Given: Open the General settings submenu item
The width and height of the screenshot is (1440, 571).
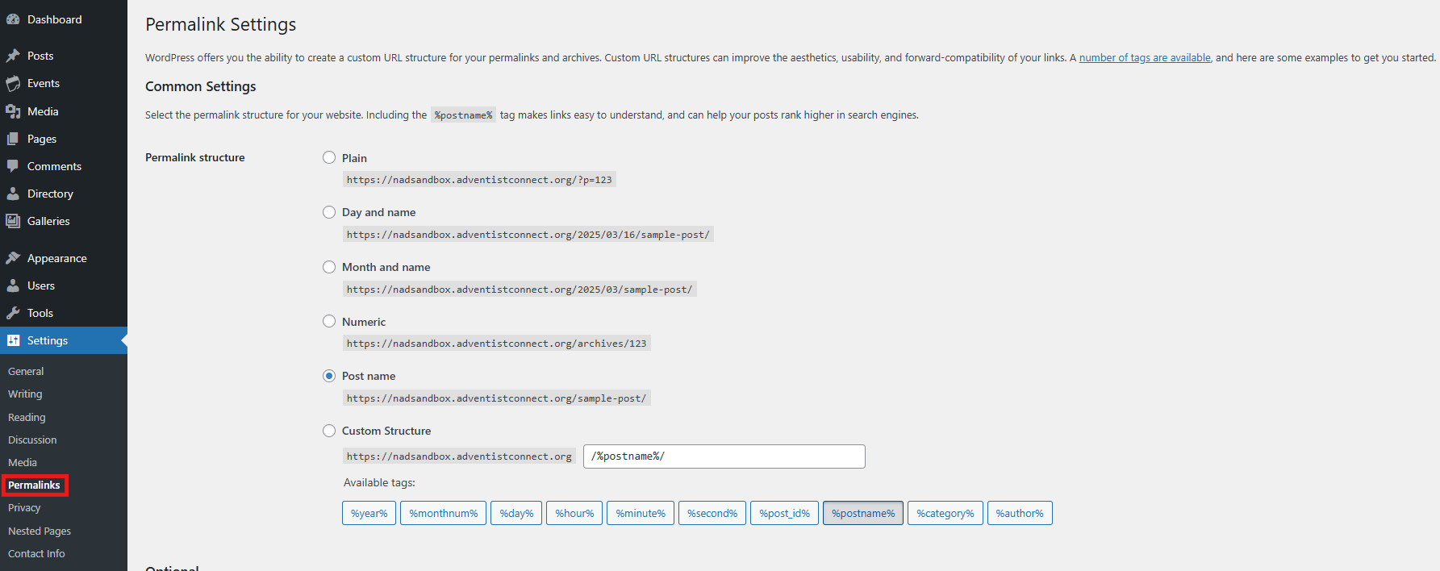Looking at the screenshot, I should click(26, 371).
